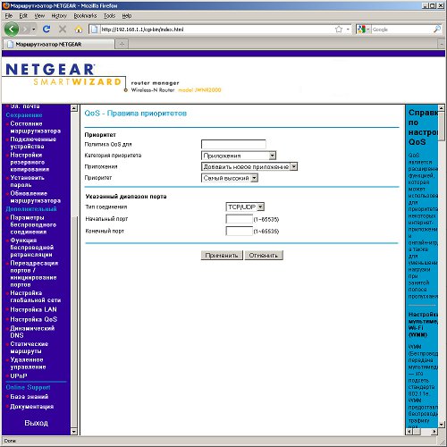Click the Stop loading X icon
Viewport: 447px width, 447px height.
click(63, 30)
